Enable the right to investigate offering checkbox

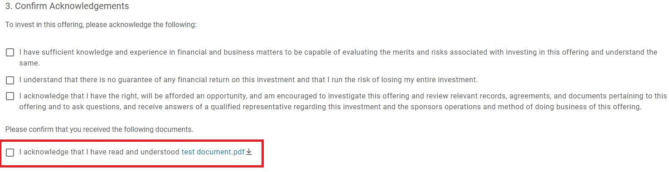[10, 97]
